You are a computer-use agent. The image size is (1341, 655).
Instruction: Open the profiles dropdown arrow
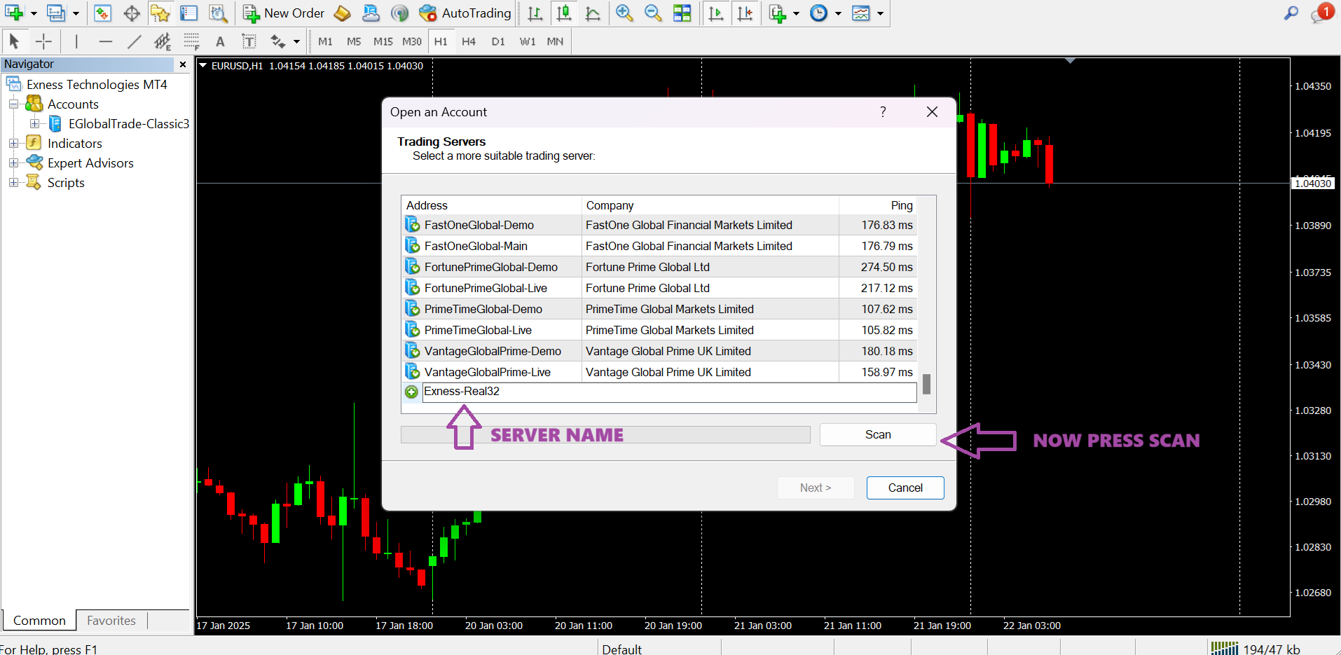point(76,13)
